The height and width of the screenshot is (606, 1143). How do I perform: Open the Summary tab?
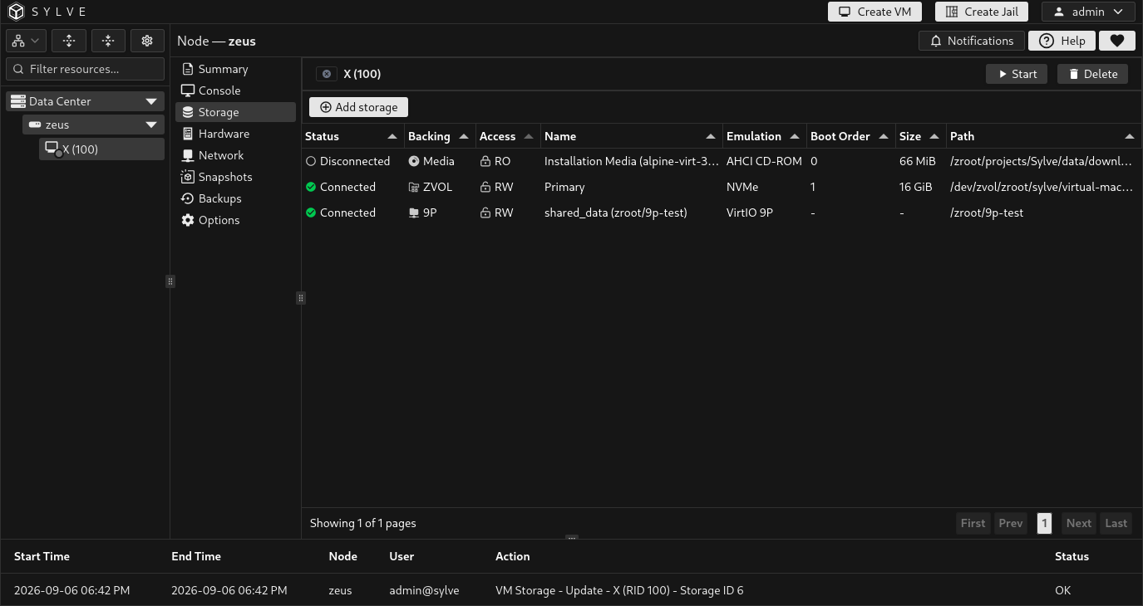tap(235, 69)
